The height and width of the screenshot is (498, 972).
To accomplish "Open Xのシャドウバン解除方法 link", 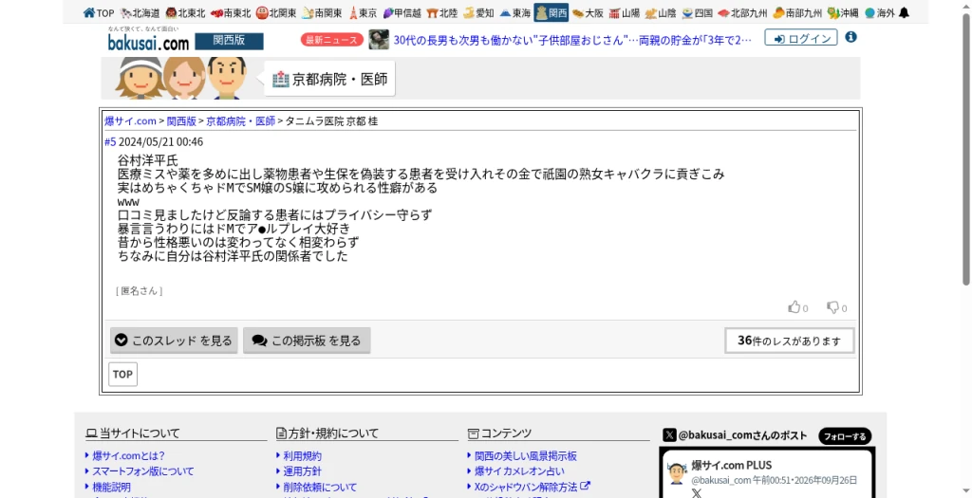I will [x=532, y=487].
